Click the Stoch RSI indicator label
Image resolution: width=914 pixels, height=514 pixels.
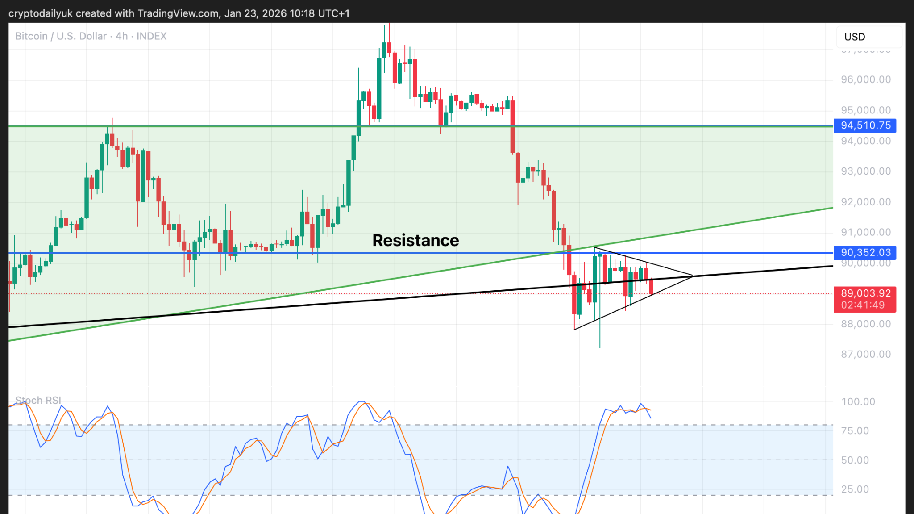point(38,400)
